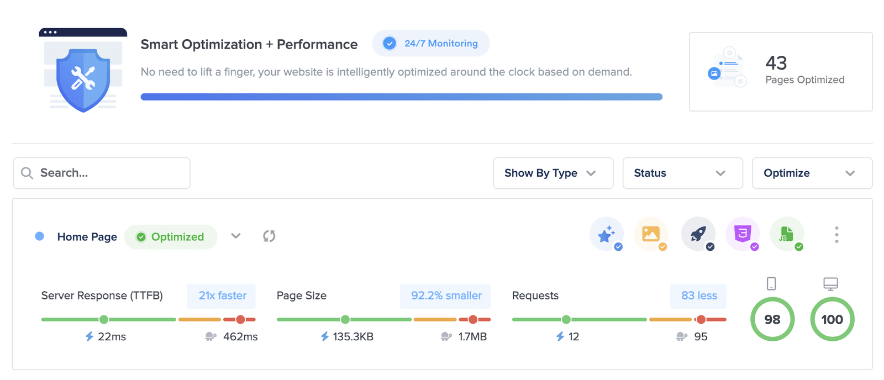Click the JS file optimization icon

(787, 234)
